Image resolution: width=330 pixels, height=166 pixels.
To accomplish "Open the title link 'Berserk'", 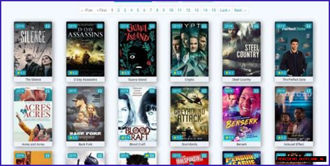I will click(242, 144).
